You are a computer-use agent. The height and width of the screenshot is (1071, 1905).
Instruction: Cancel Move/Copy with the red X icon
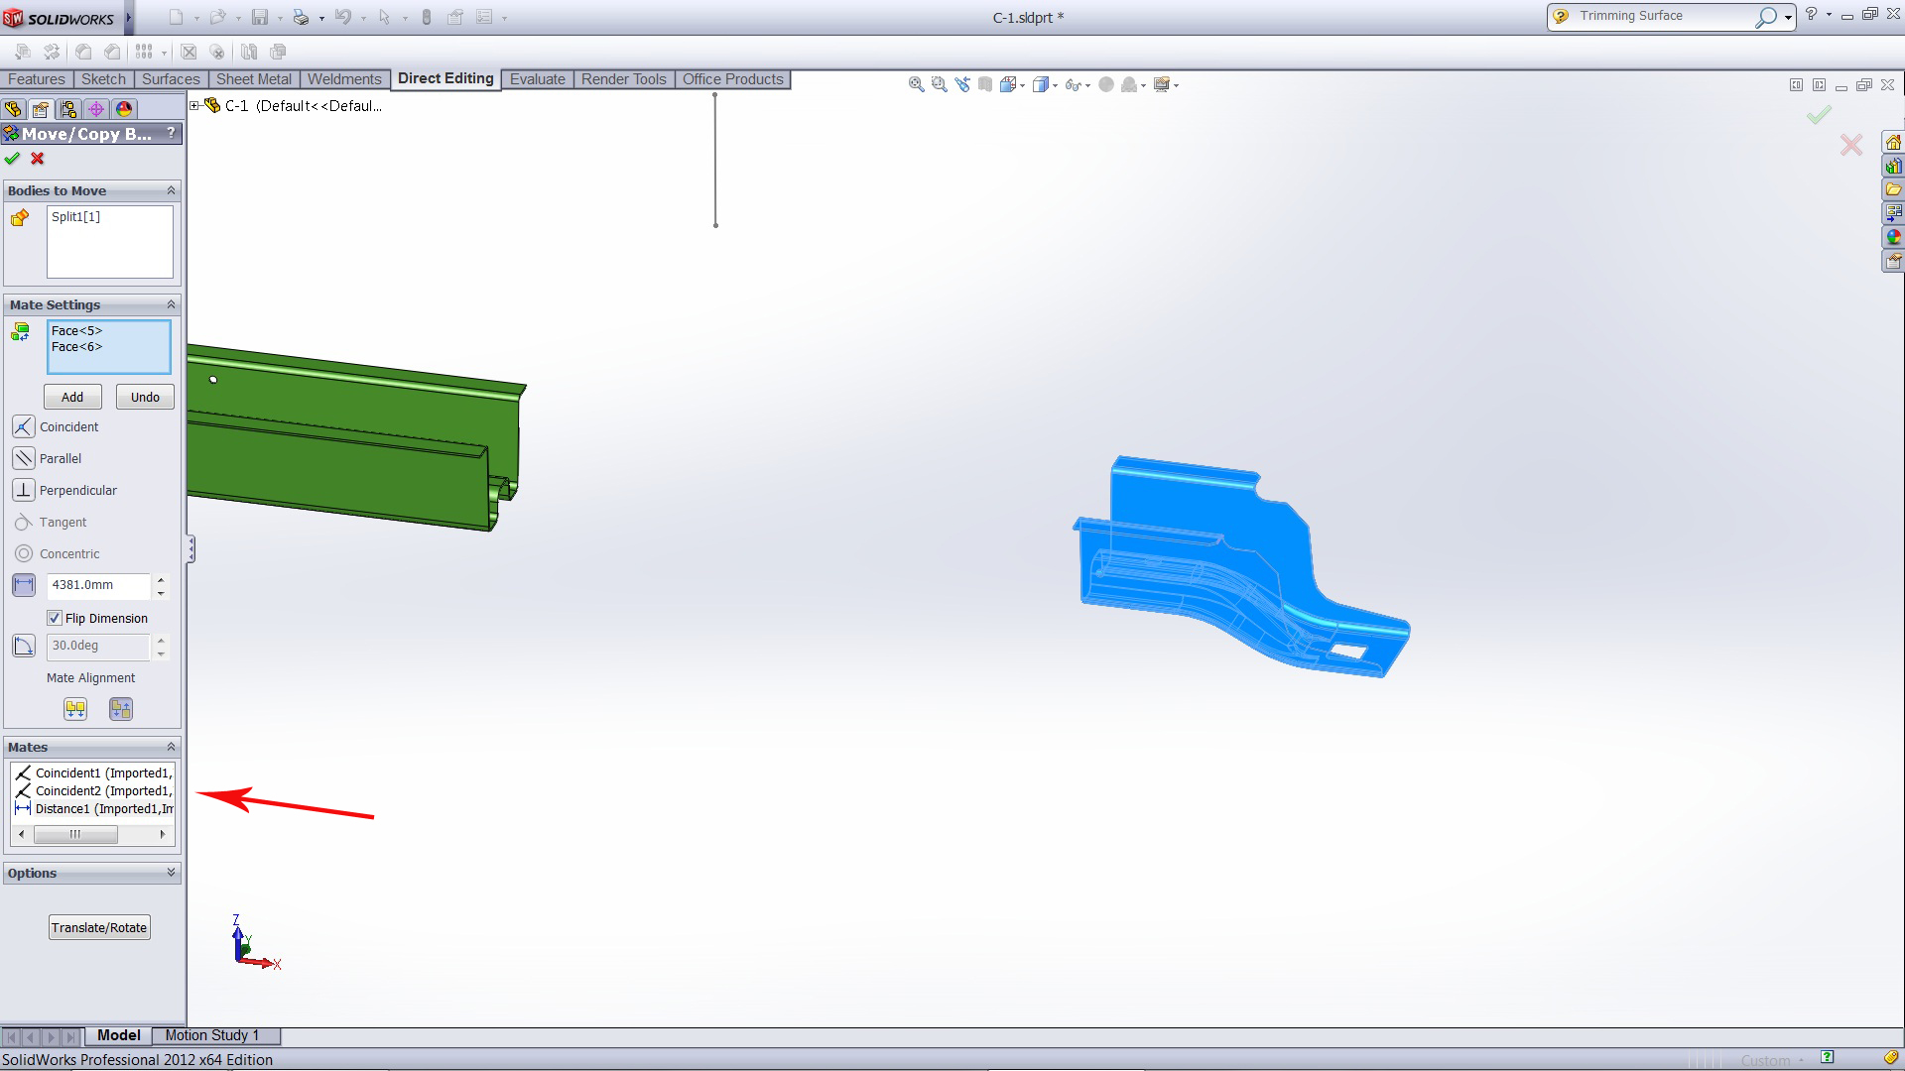(x=38, y=159)
